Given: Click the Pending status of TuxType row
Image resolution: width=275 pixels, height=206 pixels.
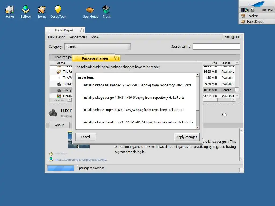Looking at the screenshot, I should (227, 90).
